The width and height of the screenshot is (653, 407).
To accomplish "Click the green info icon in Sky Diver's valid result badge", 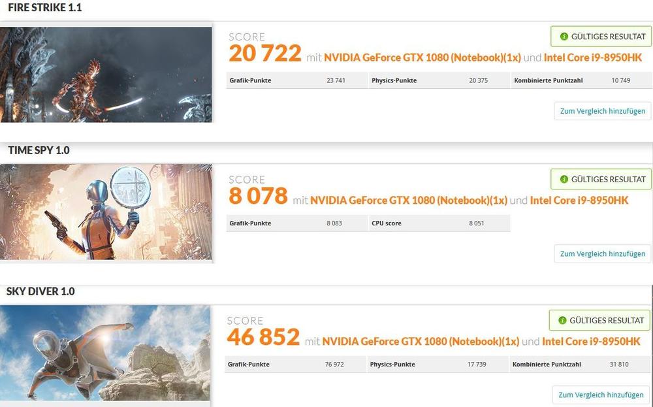I will 562,320.
